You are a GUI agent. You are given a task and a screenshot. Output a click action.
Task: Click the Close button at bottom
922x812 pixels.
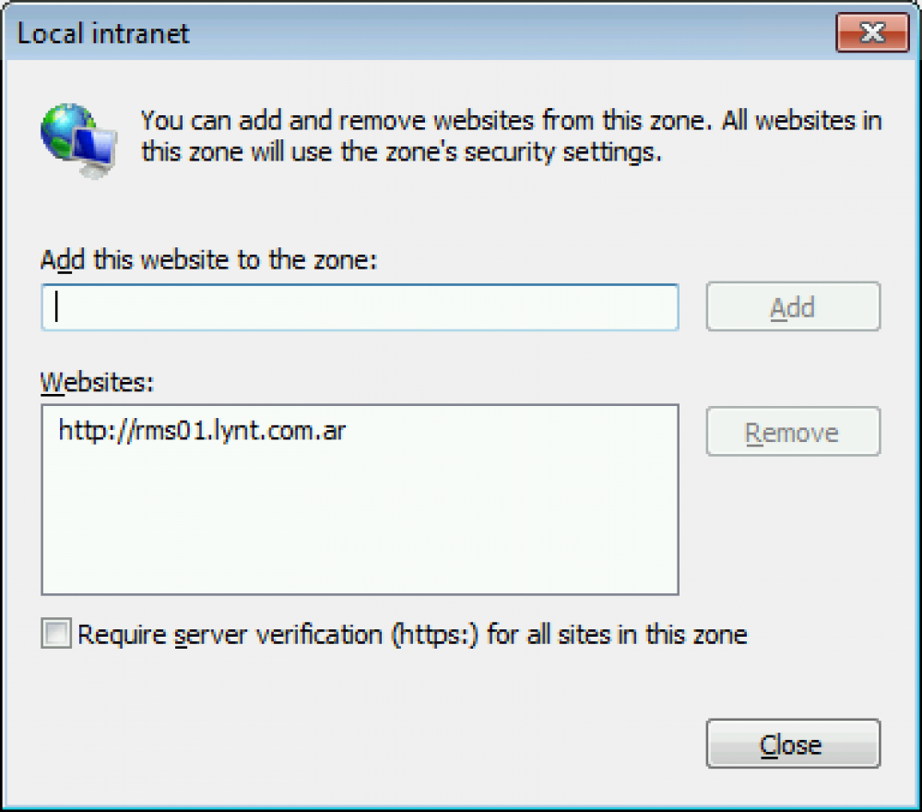[793, 744]
